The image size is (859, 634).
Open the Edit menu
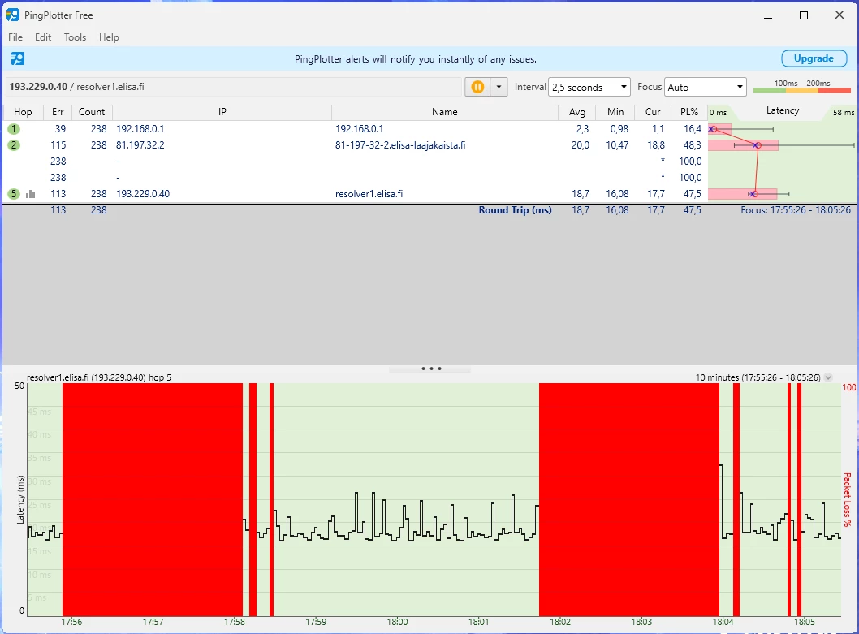coord(43,37)
